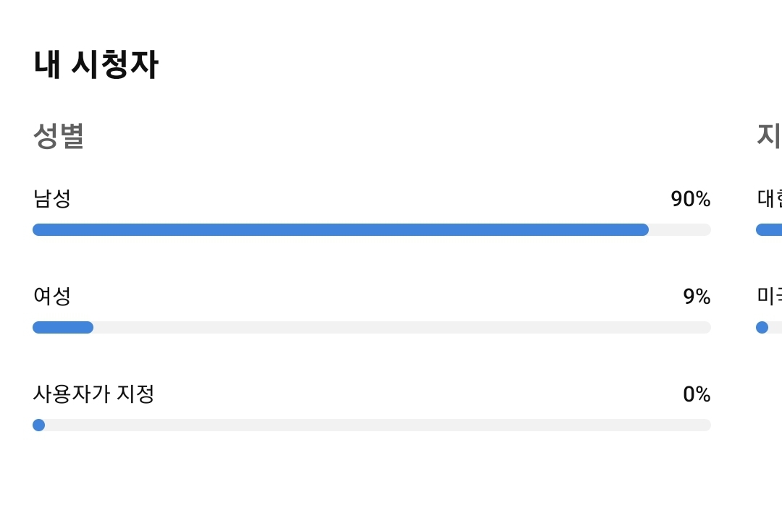This screenshot has width=782, height=513.
Task: Click the 내 시청자 page title
Action: (96, 65)
